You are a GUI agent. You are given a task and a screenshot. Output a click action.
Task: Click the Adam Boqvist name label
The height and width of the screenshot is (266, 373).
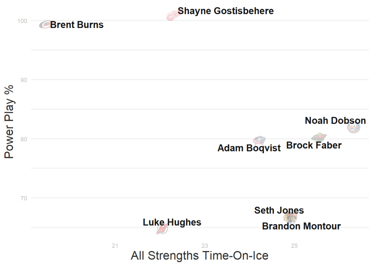point(249,148)
